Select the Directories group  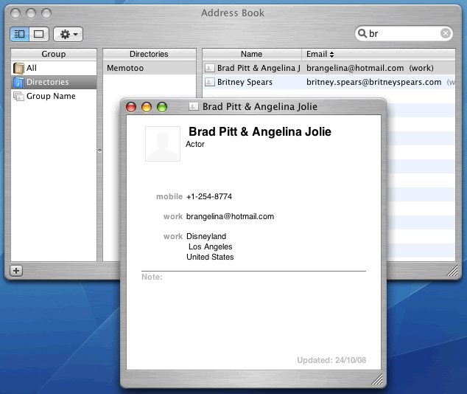point(47,82)
